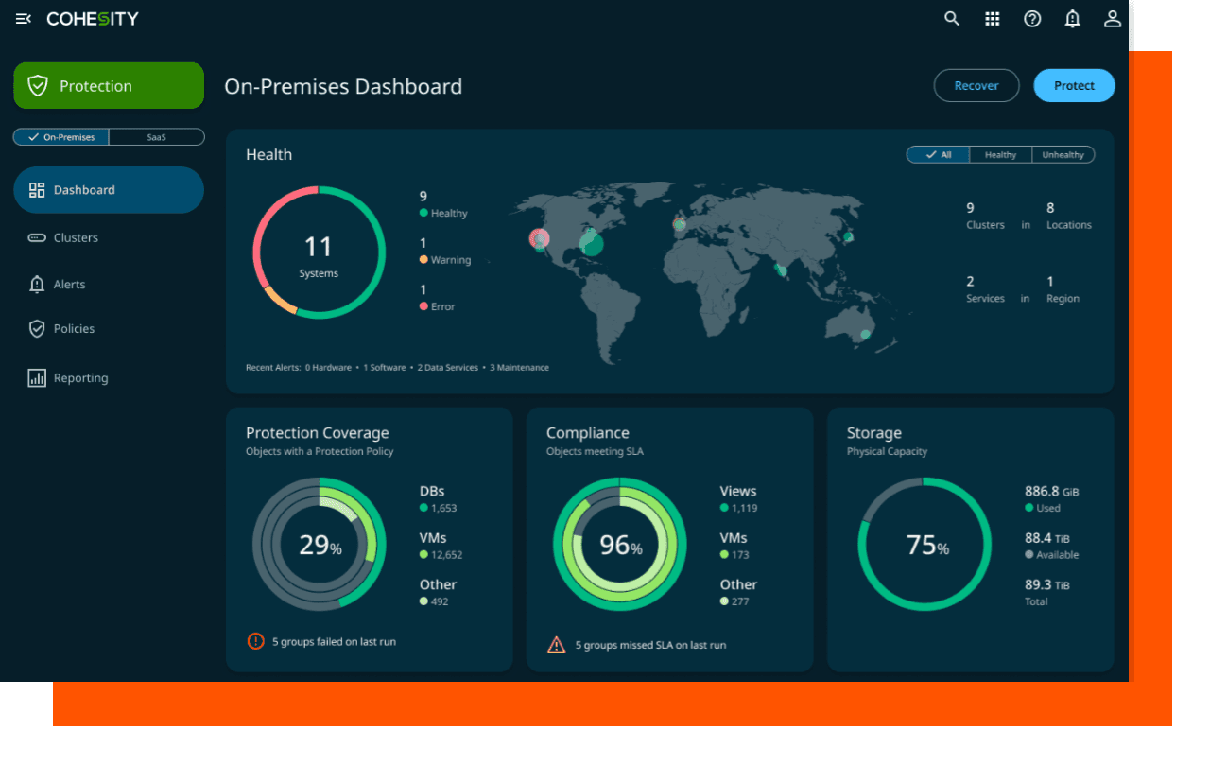Filter health by Unhealthy
This screenshot has width=1227, height=766.
[1063, 155]
